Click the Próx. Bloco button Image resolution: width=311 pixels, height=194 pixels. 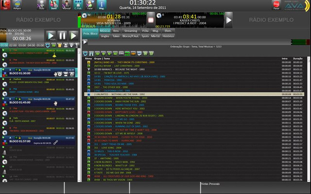90,34
